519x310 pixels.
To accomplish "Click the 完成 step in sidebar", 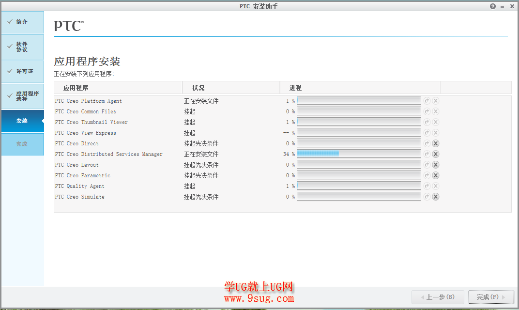I will pos(22,144).
